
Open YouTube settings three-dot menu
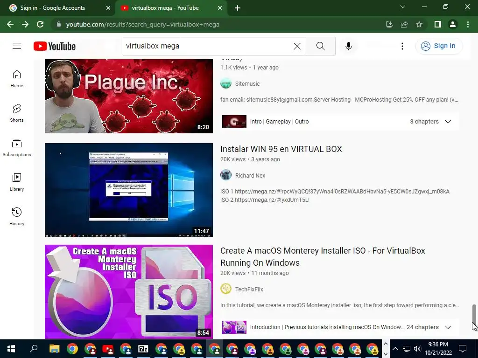click(x=402, y=46)
